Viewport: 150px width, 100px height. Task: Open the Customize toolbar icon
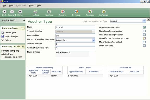pyautogui.click(x=104, y=12)
